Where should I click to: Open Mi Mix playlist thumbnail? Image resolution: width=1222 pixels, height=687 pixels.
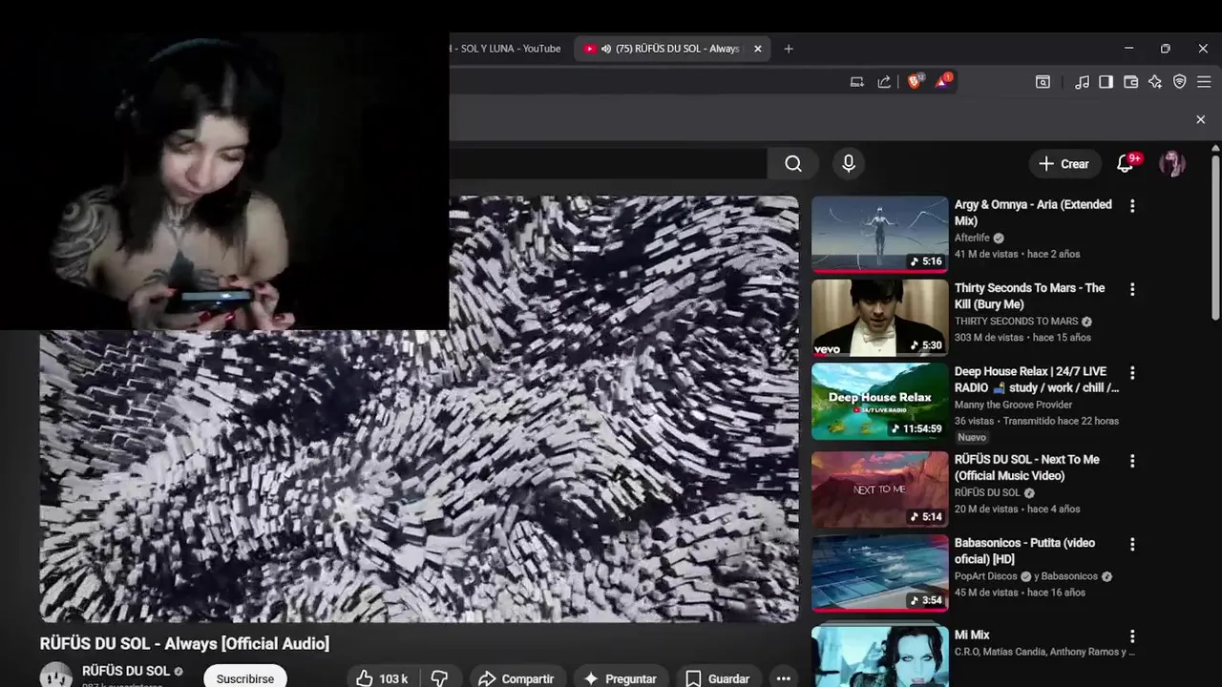(x=879, y=656)
